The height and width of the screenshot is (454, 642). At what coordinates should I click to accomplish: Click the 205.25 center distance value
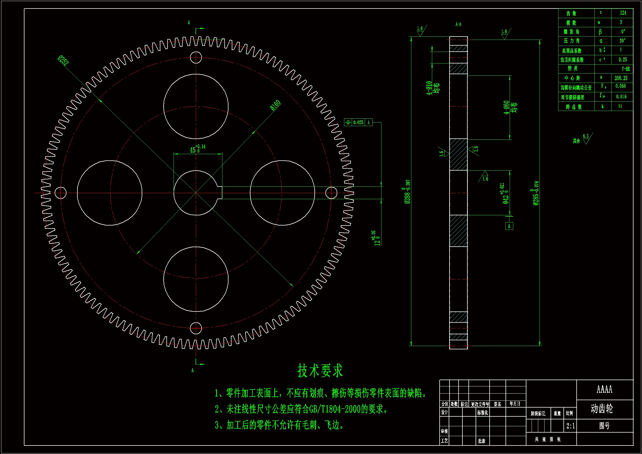(621, 78)
